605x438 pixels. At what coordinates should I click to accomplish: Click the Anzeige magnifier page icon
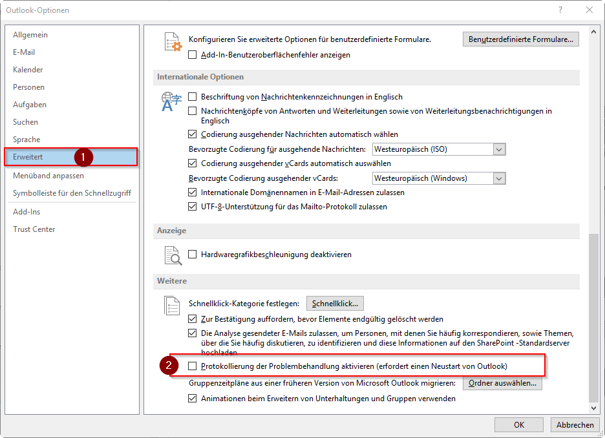pyautogui.click(x=172, y=255)
